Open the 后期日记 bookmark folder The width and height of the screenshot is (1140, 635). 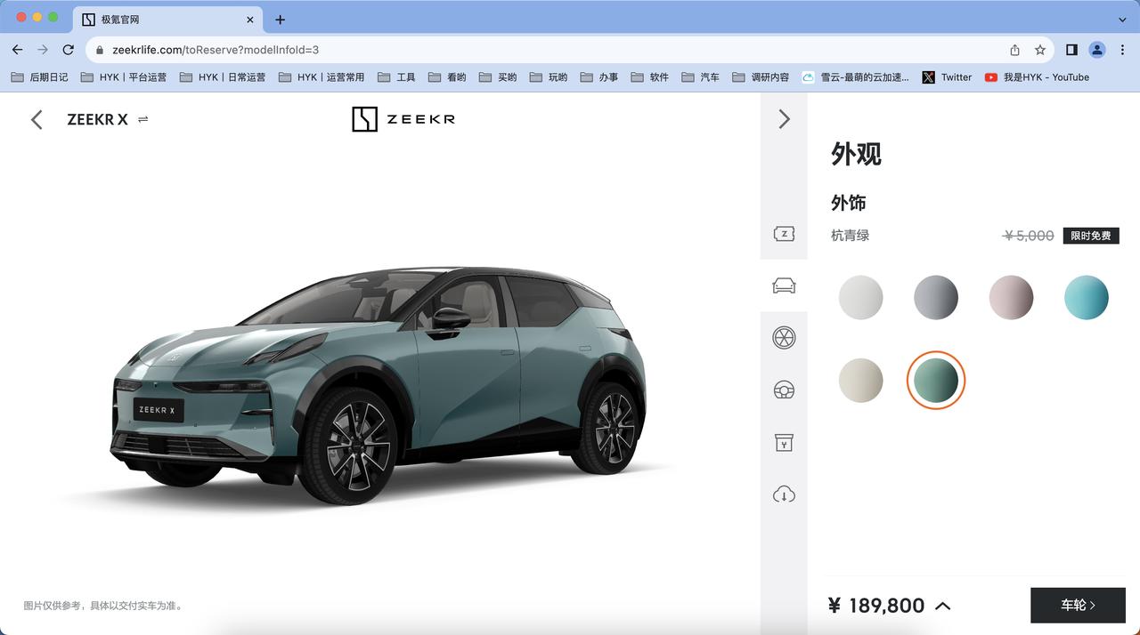(x=40, y=77)
